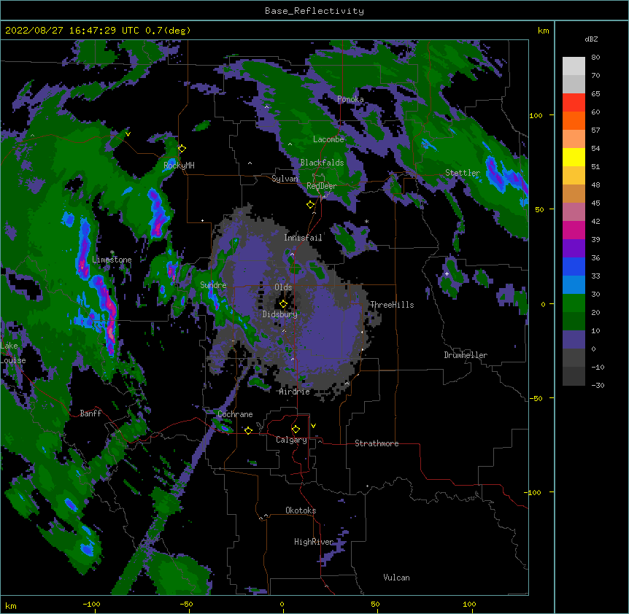629x614 pixels.
Task: Click the yellow v marker east of Calgary
Action: (x=313, y=426)
